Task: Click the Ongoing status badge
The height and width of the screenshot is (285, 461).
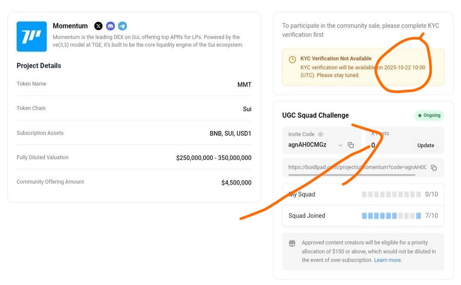Action: [x=429, y=116]
